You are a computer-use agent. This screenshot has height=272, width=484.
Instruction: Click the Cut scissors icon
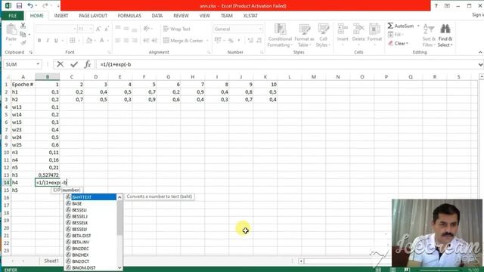click(23, 26)
